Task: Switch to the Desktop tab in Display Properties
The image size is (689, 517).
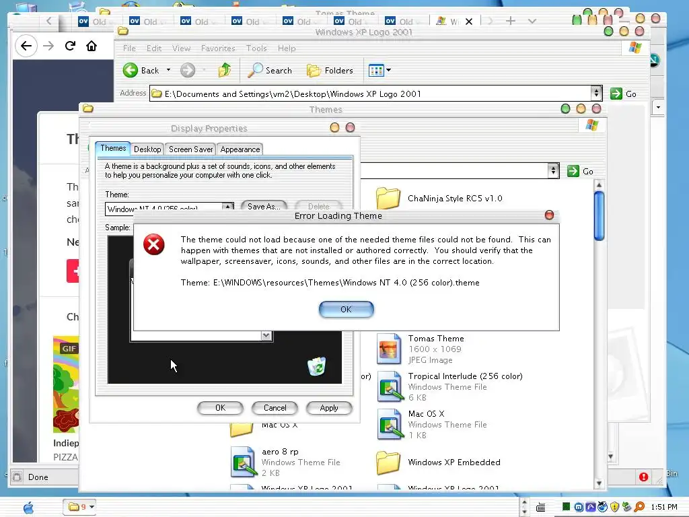Action: coord(147,149)
